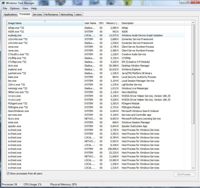
Task: Select the services.exe process
Action: 96,115
